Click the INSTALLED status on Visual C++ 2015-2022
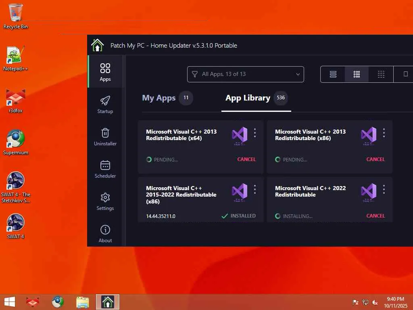The width and height of the screenshot is (413, 310). click(239, 216)
